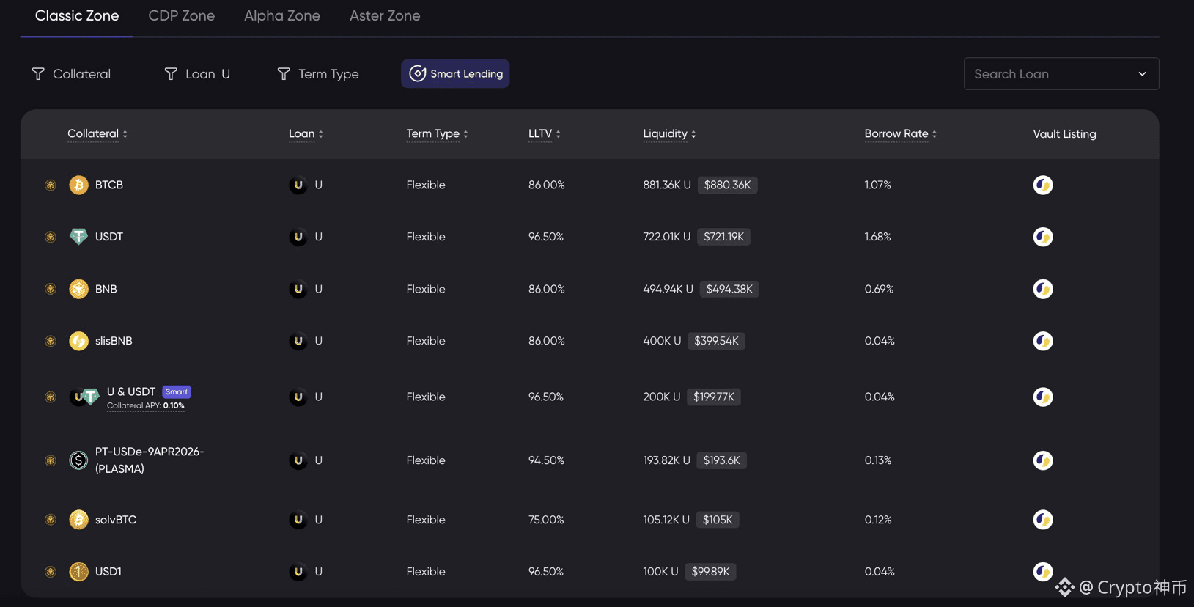Click the Collateral APY 0.10% link
This screenshot has width=1194, height=607.
[x=145, y=406]
